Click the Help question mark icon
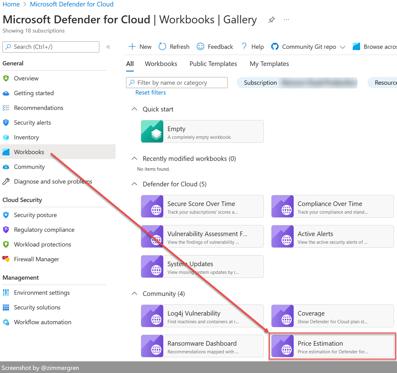This screenshot has width=397, height=373. (x=244, y=46)
